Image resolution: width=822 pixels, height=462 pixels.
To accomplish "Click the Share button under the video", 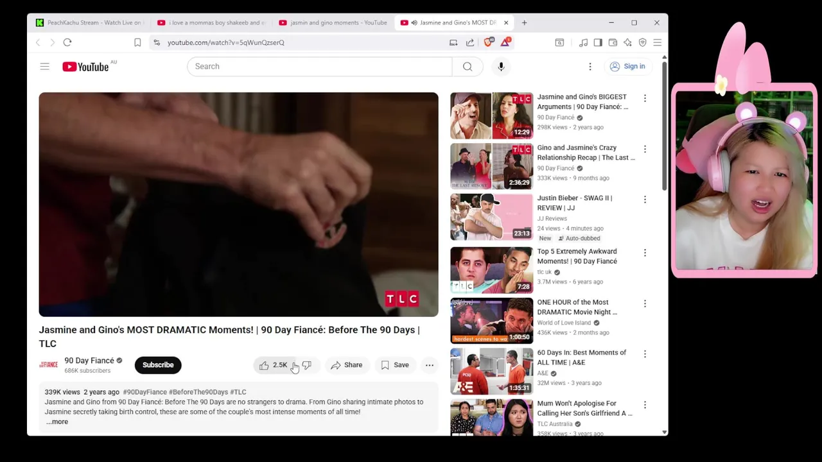I will [347, 365].
